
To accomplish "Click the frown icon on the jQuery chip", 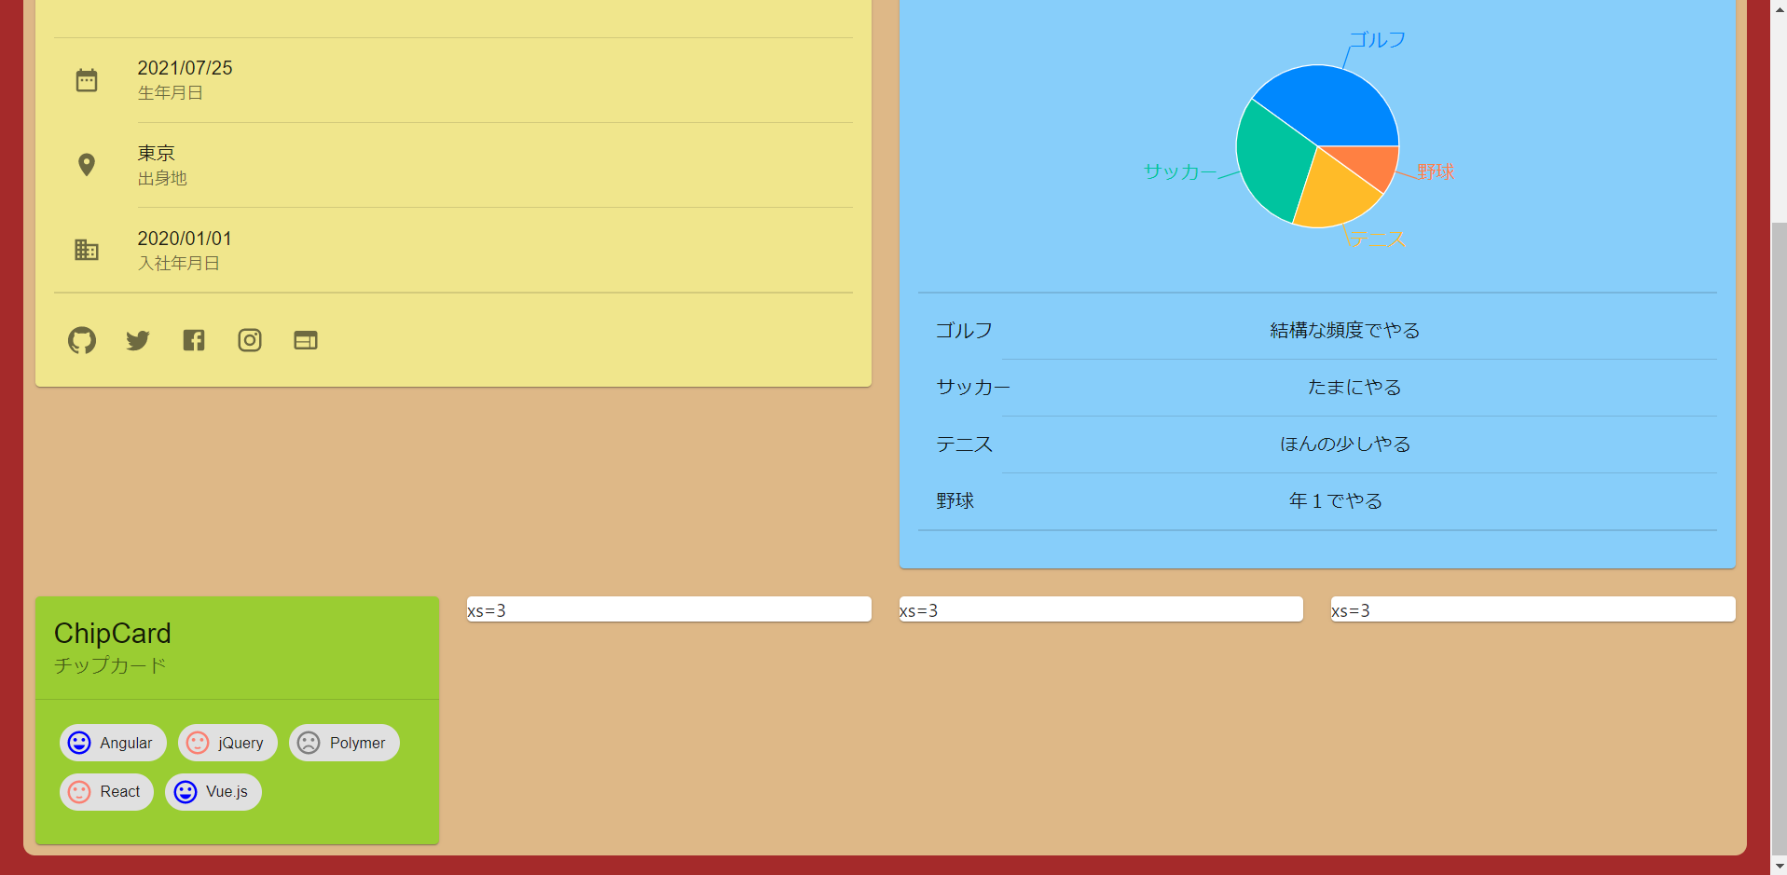I will point(197,743).
